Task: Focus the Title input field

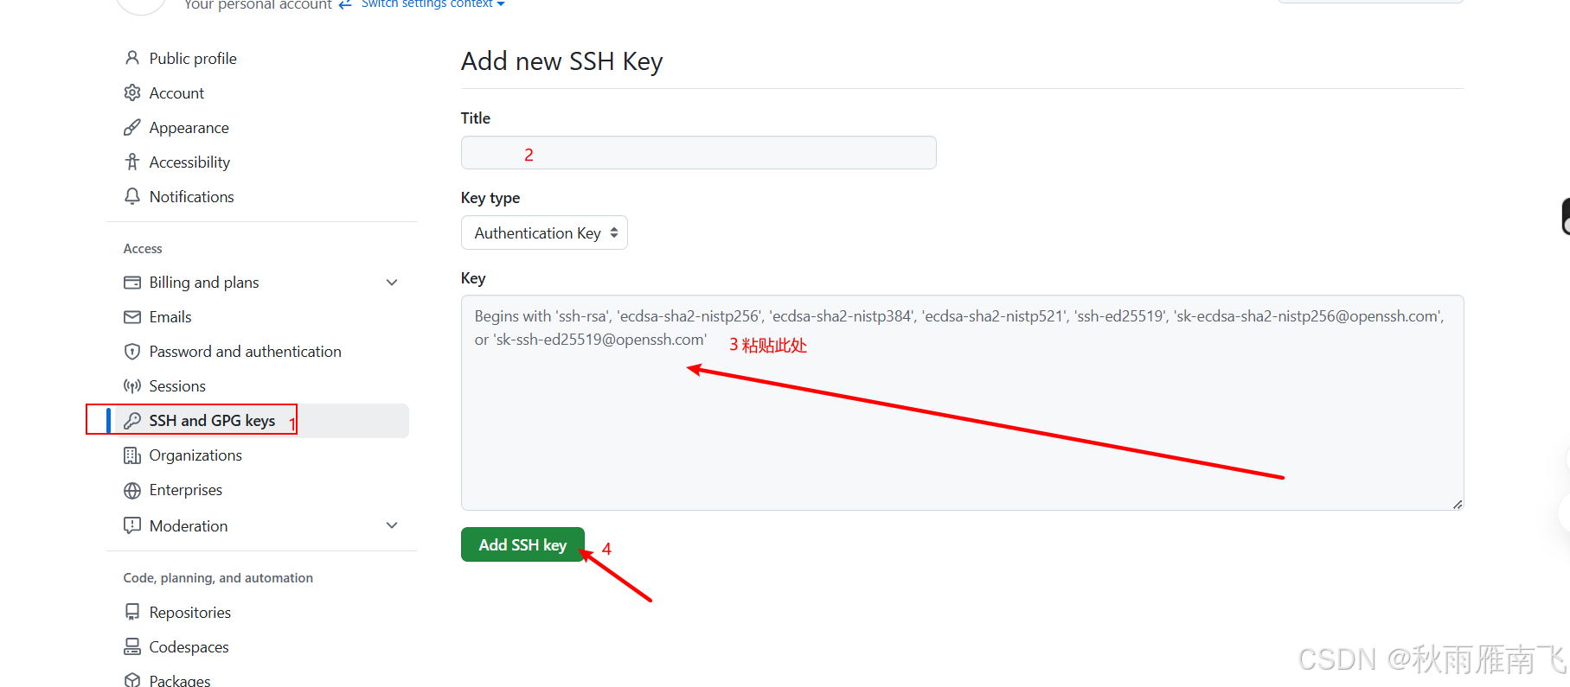Action: (x=698, y=152)
